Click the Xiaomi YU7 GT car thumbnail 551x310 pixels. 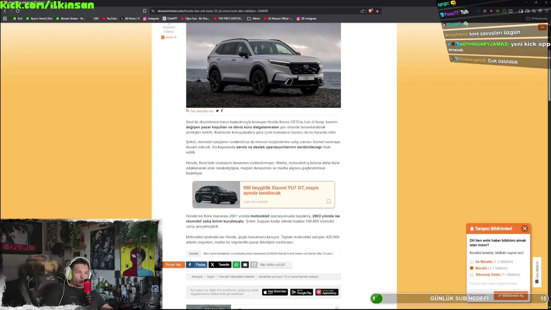tap(216, 195)
